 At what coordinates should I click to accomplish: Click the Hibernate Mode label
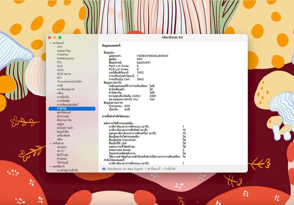120,150
